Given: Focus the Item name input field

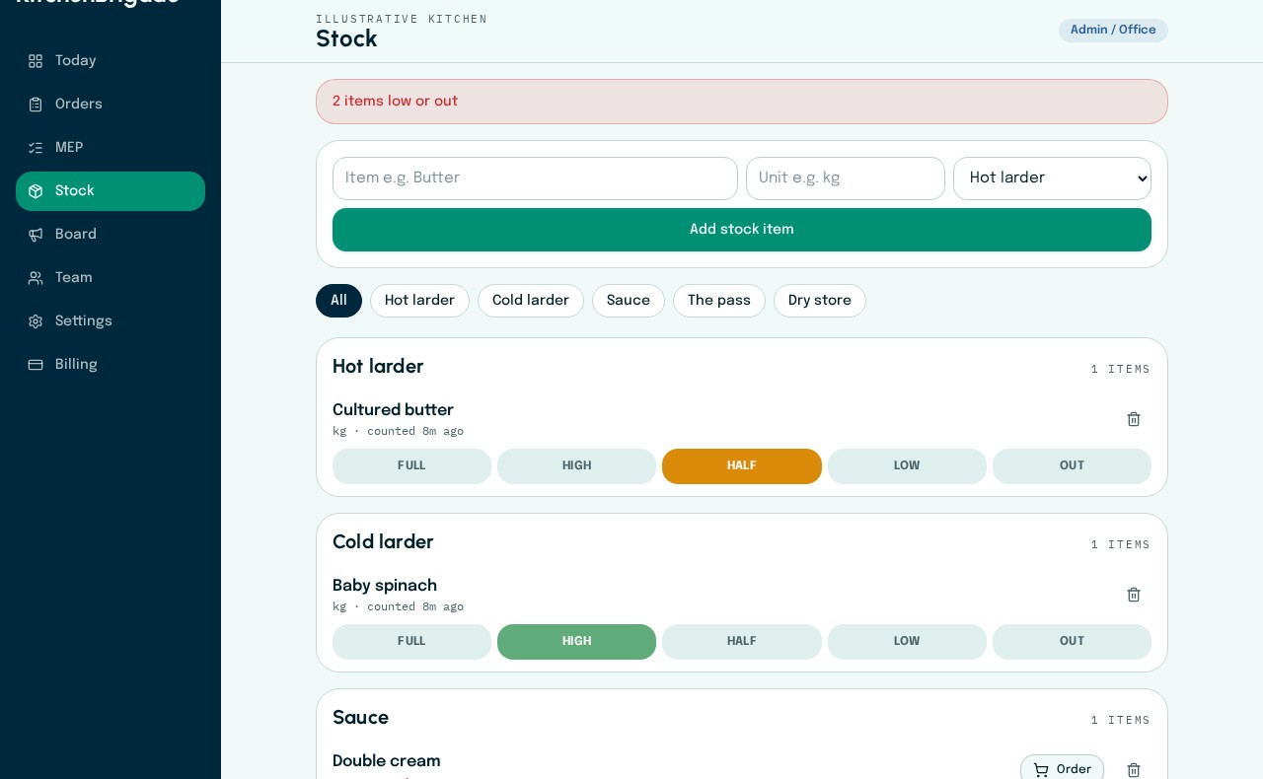Looking at the screenshot, I should tap(535, 178).
